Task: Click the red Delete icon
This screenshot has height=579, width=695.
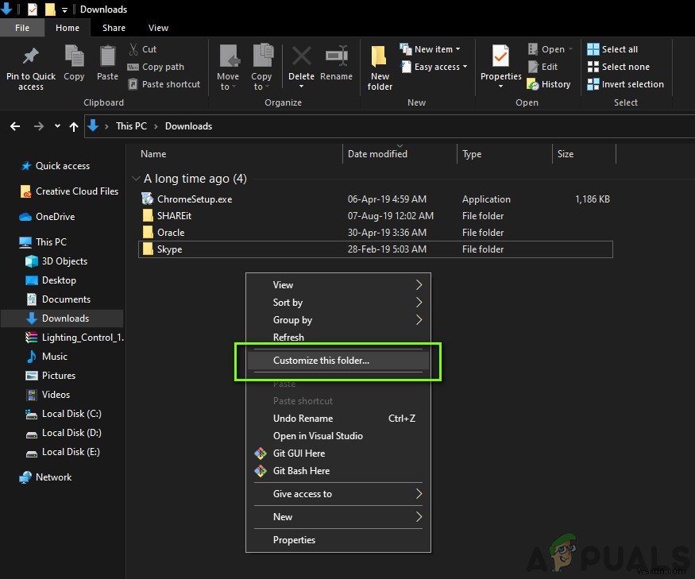Action: 301,57
